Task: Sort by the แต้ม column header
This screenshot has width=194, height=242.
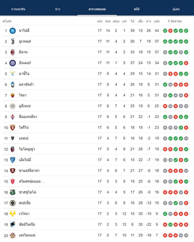Action: pyautogui.click(x=157, y=21)
